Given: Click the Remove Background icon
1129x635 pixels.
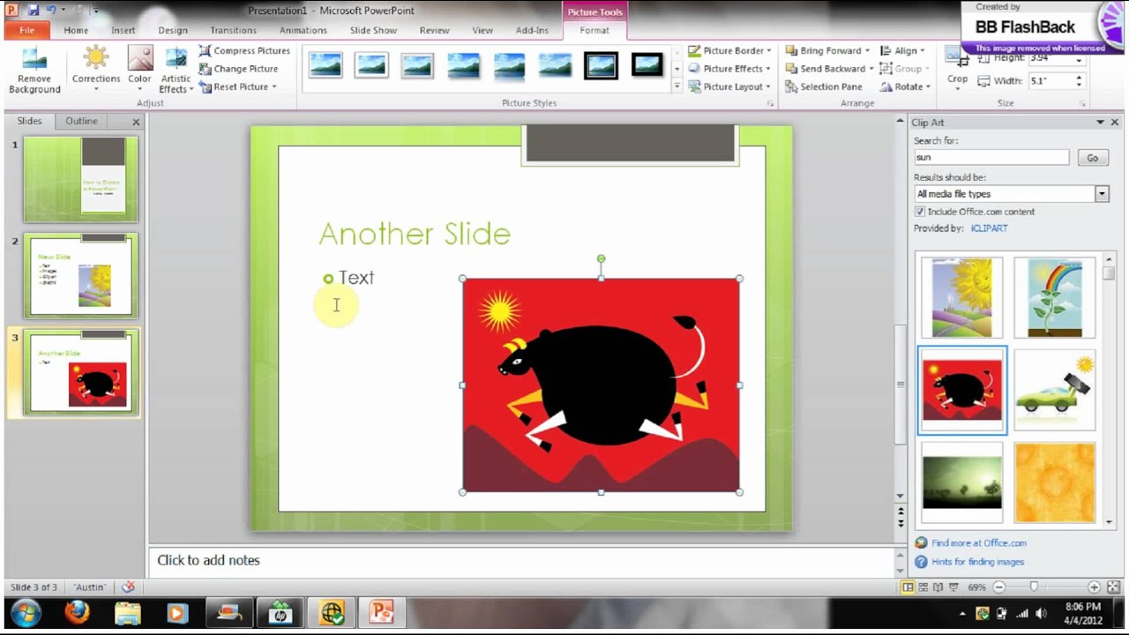Looking at the screenshot, I should coord(34,62).
